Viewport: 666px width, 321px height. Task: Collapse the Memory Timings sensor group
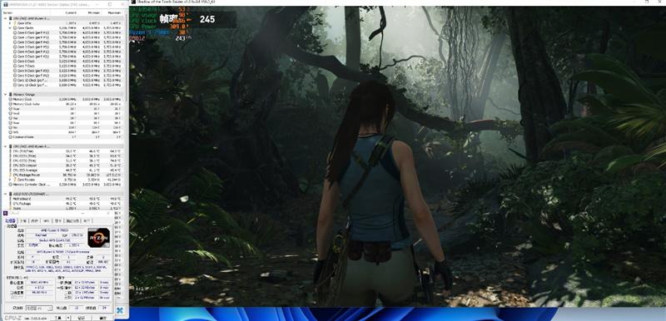click(x=5, y=94)
